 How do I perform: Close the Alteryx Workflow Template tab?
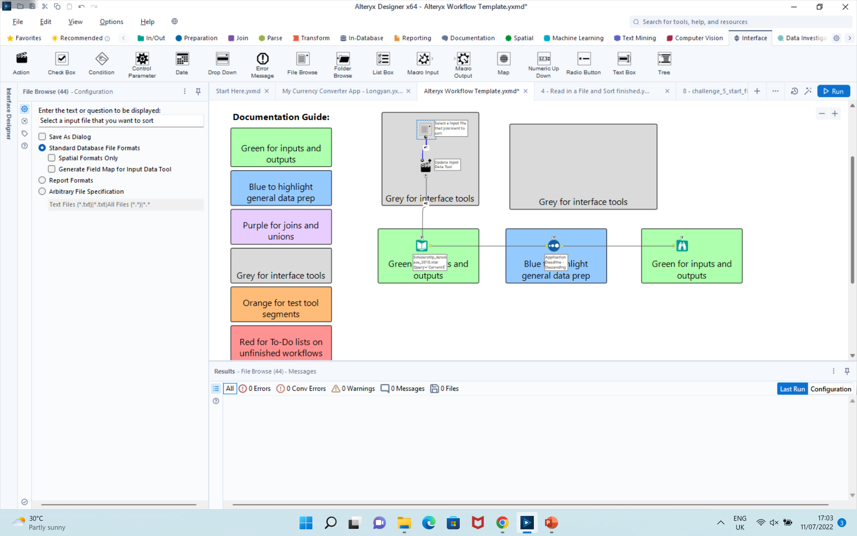525,91
